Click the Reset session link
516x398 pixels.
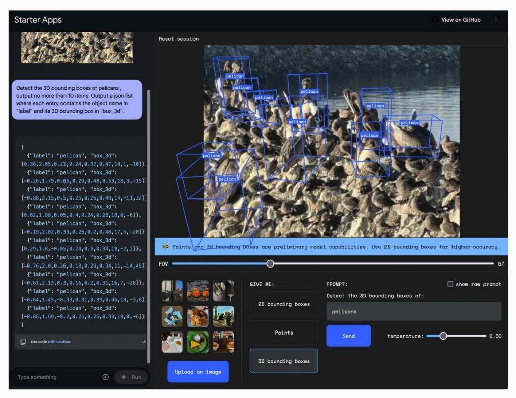[x=178, y=38]
